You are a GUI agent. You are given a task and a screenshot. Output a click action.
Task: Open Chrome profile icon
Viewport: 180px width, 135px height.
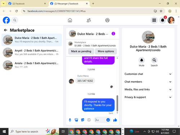click(x=170, y=11)
